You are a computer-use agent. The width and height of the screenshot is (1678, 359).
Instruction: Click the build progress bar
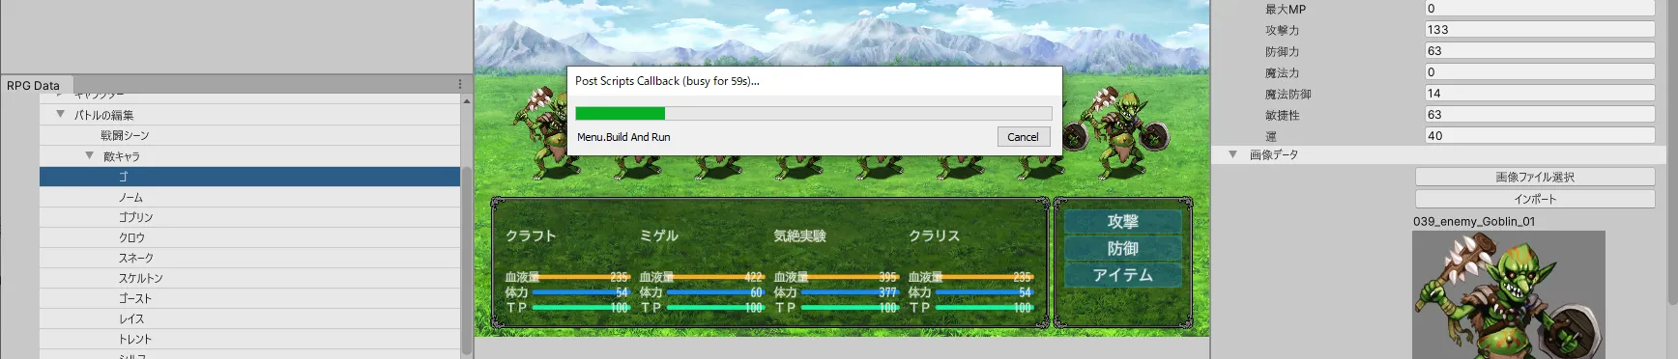[x=814, y=113]
